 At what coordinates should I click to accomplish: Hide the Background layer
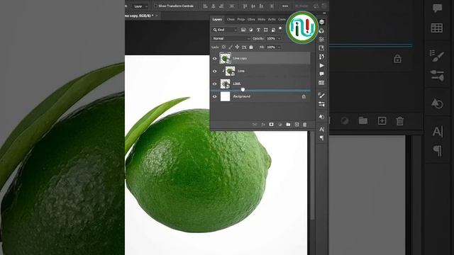point(214,96)
